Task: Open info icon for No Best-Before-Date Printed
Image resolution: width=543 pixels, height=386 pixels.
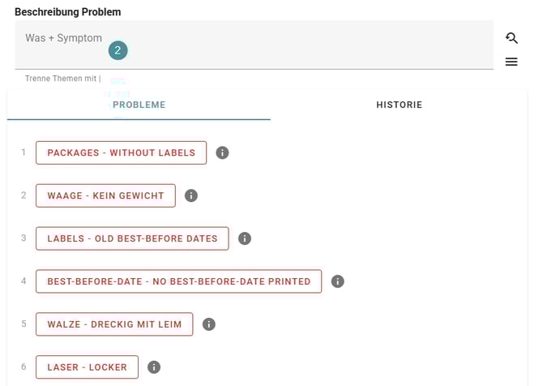Action: pyautogui.click(x=338, y=281)
